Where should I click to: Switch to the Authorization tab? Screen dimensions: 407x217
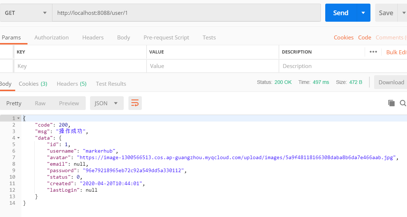51,37
